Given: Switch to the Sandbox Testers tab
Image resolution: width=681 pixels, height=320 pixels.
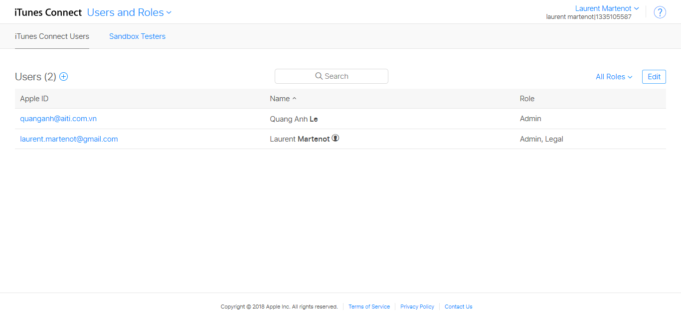Looking at the screenshot, I should tap(137, 36).
